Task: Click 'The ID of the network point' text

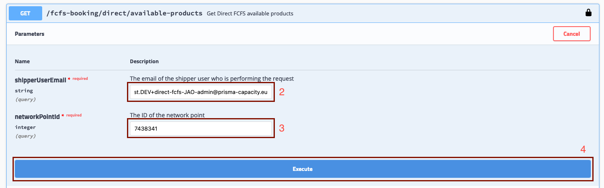Action: pyautogui.click(x=167, y=115)
